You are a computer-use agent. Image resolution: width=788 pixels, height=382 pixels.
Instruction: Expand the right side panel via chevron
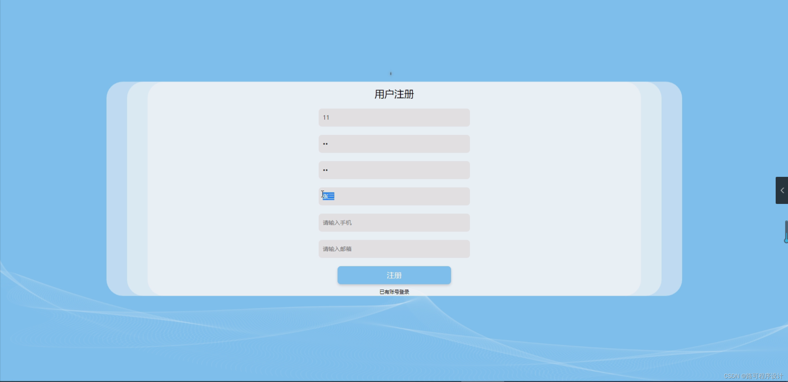coord(782,190)
